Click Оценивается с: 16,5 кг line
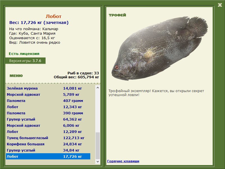The image size is (225, 169). tap(32, 38)
